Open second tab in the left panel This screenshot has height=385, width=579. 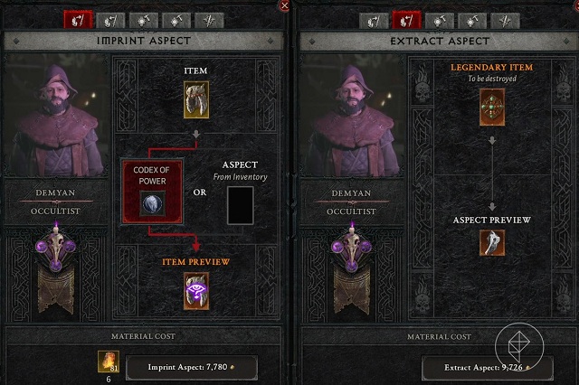(x=110, y=21)
